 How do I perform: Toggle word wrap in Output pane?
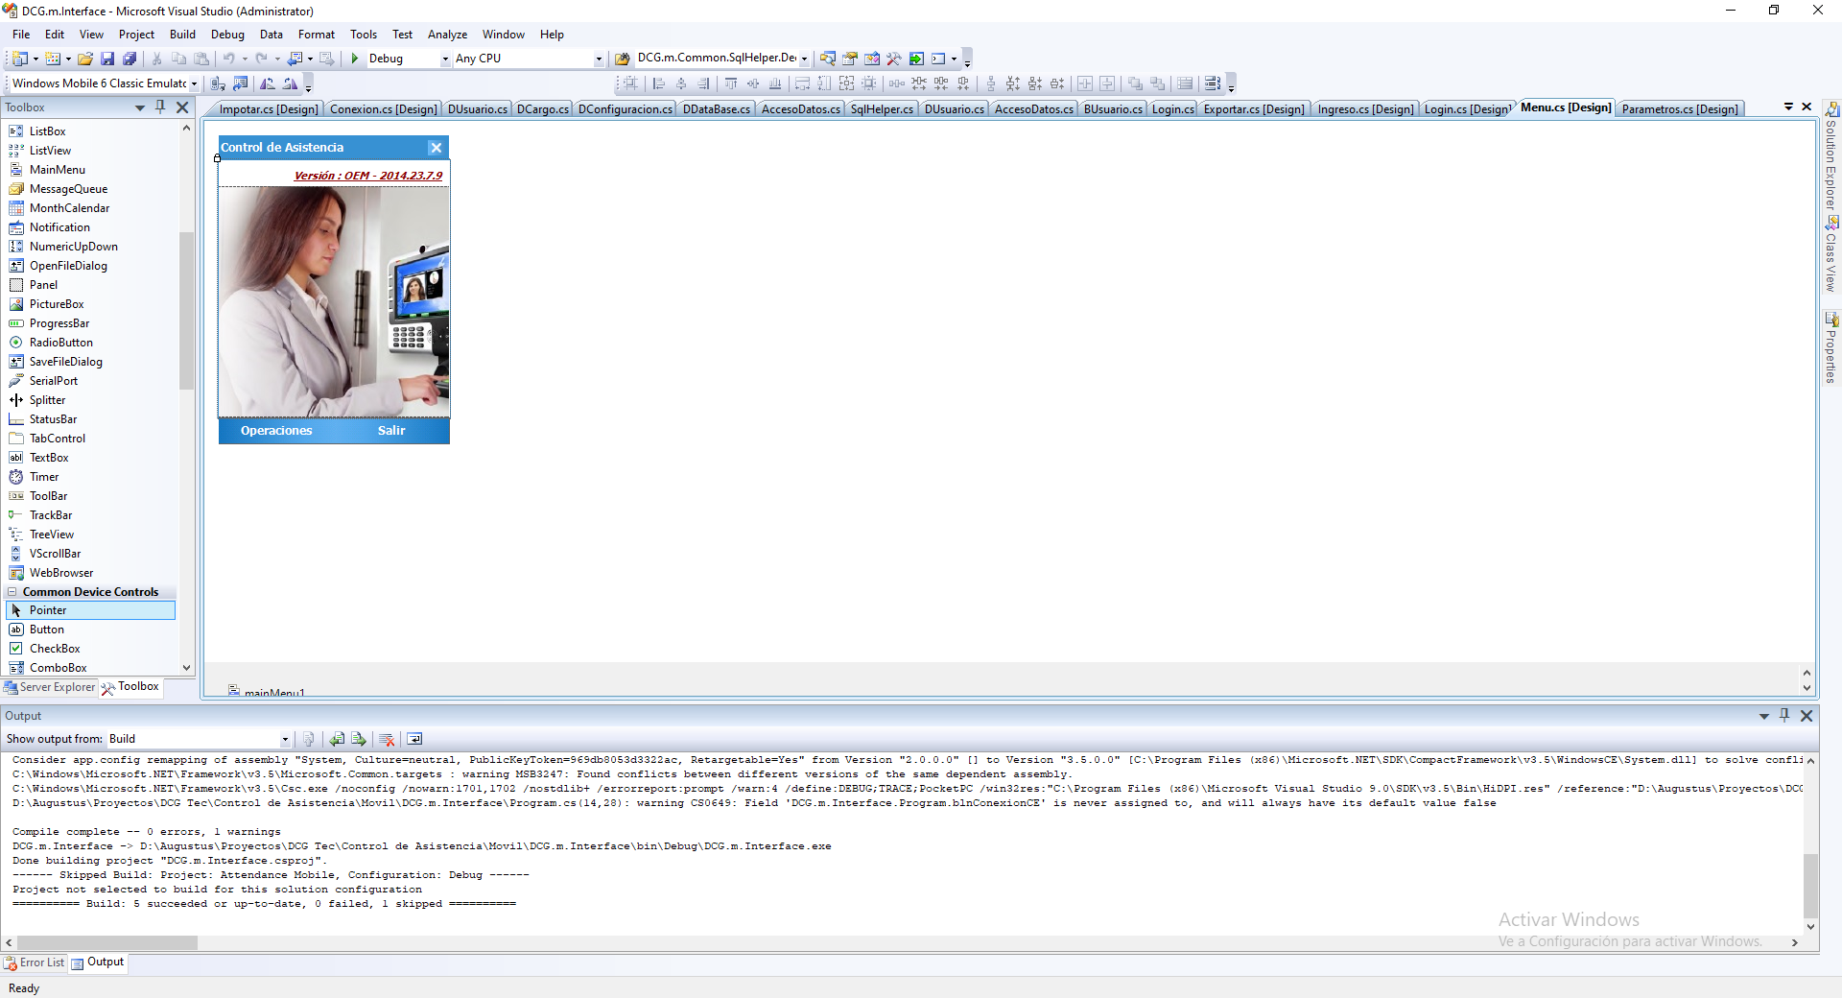coord(414,739)
